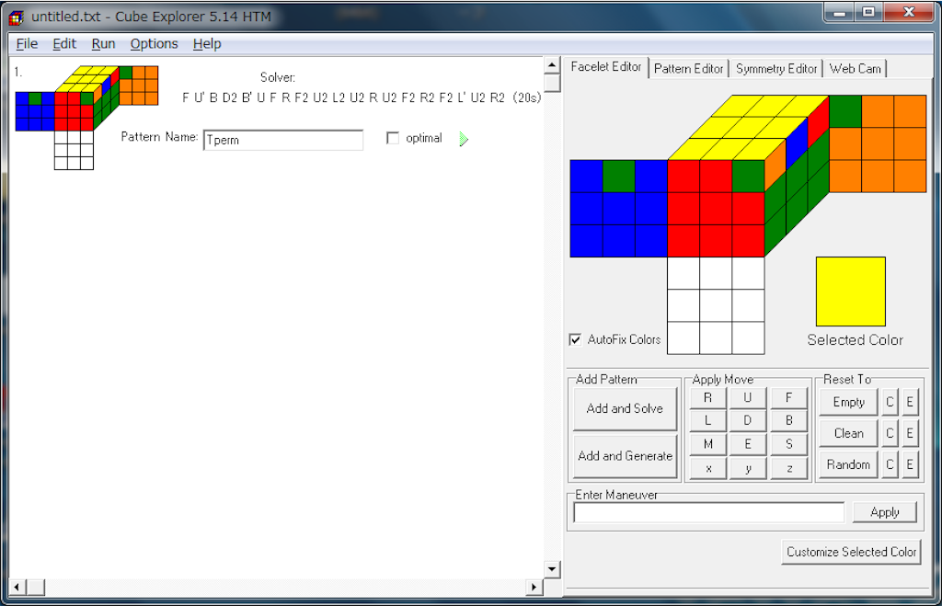Pick the red center facelet of the front face
This screenshot has width=942, height=606.
click(716, 209)
